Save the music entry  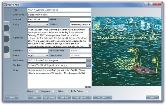click(152, 98)
